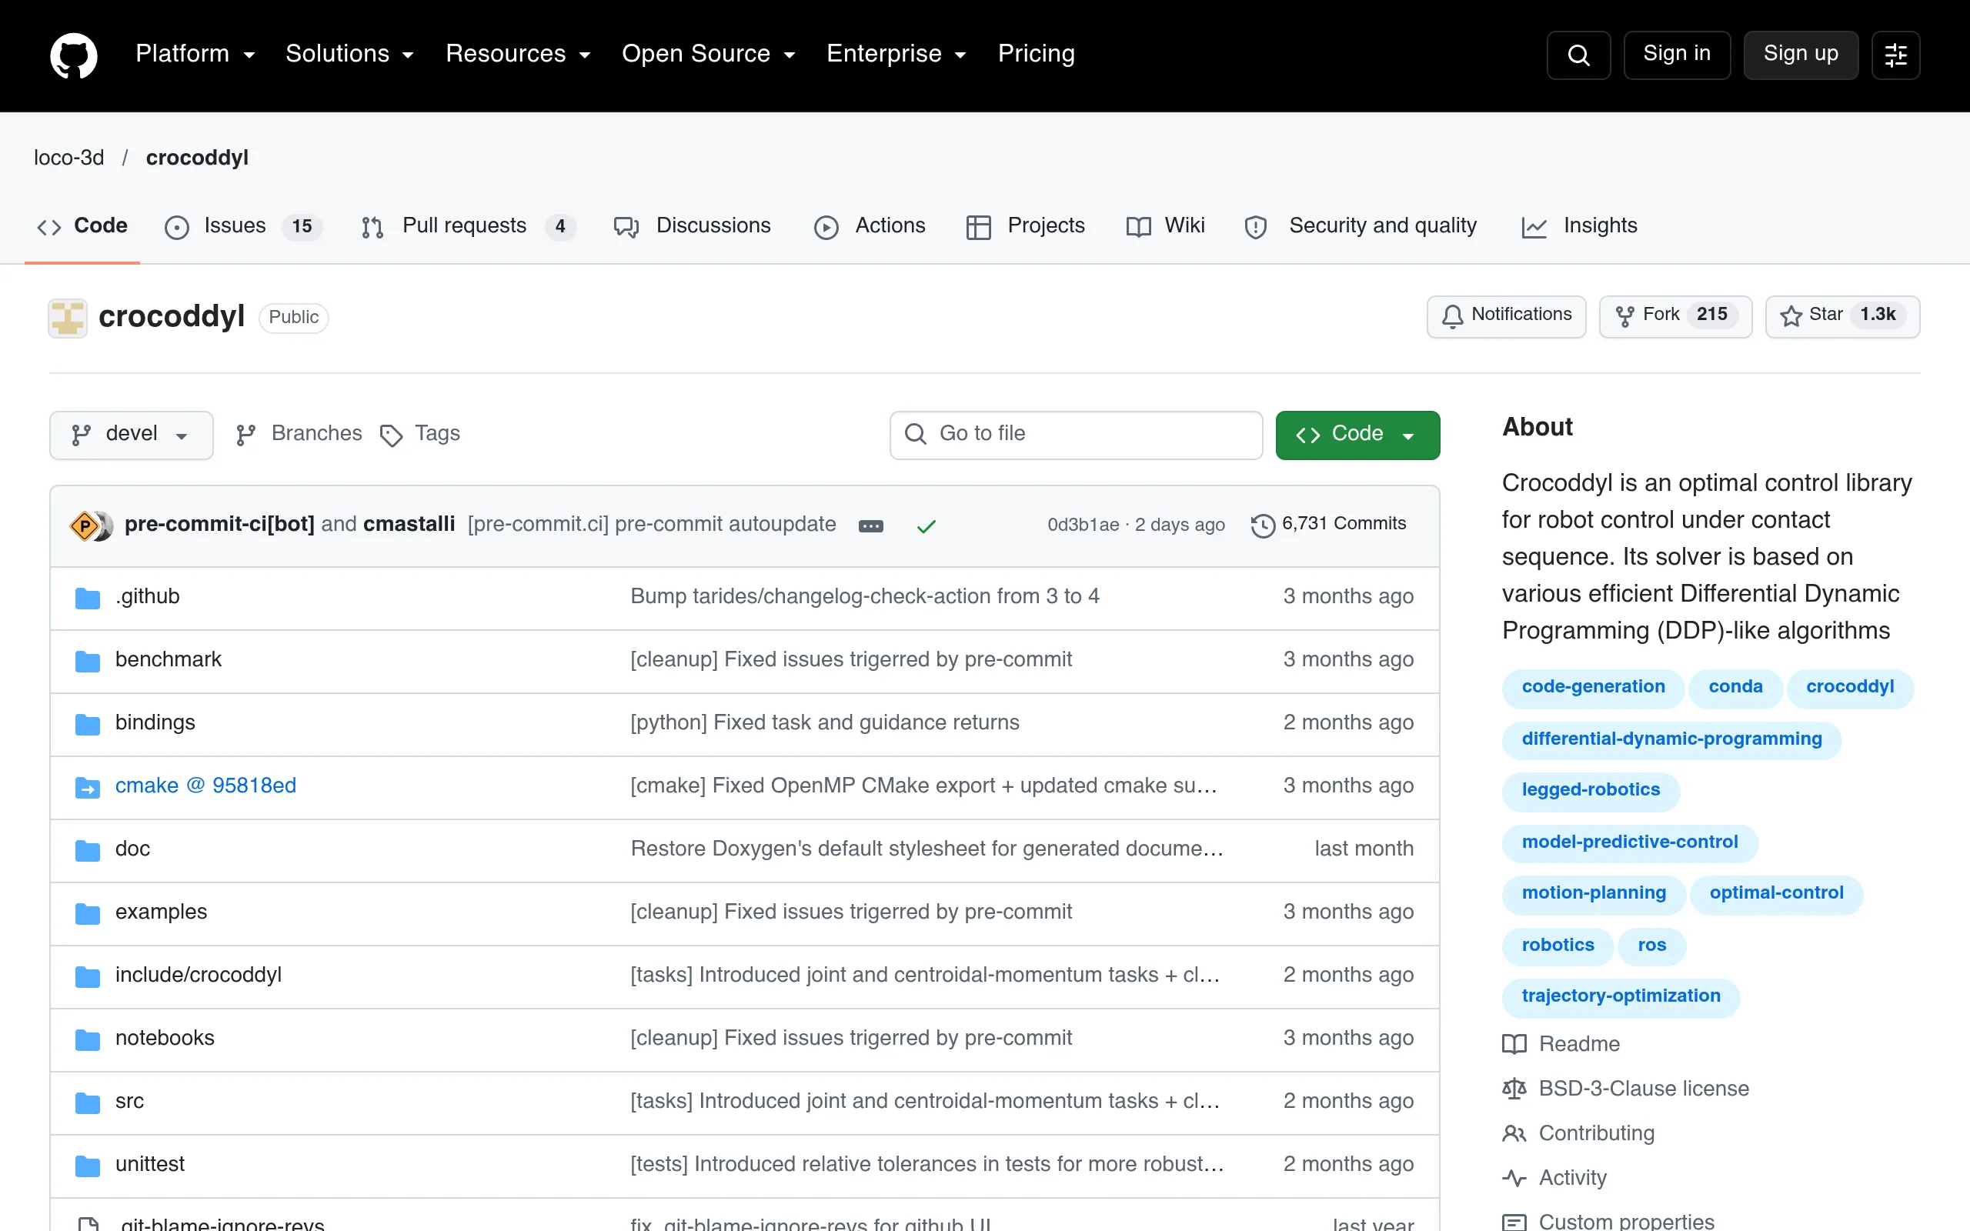View the green check status icon
The image size is (1970, 1231).
pos(926,526)
